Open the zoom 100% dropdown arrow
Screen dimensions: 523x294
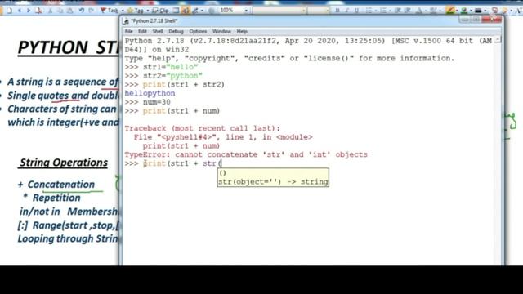(246, 11)
